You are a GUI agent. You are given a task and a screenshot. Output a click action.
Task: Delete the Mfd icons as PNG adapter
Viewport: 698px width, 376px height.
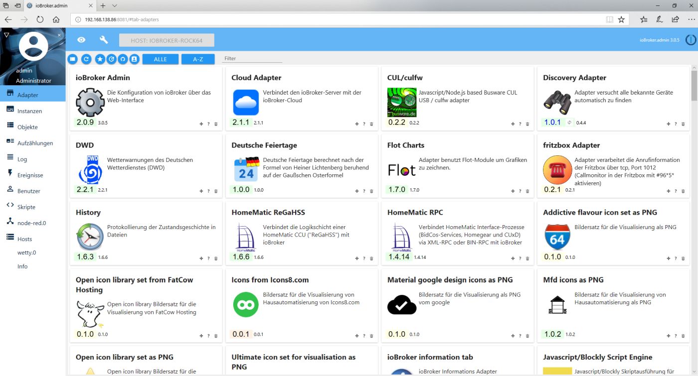pos(683,336)
